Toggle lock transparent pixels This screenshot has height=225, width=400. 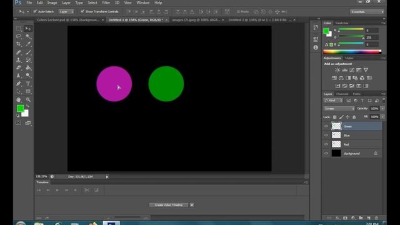click(x=335, y=117)
